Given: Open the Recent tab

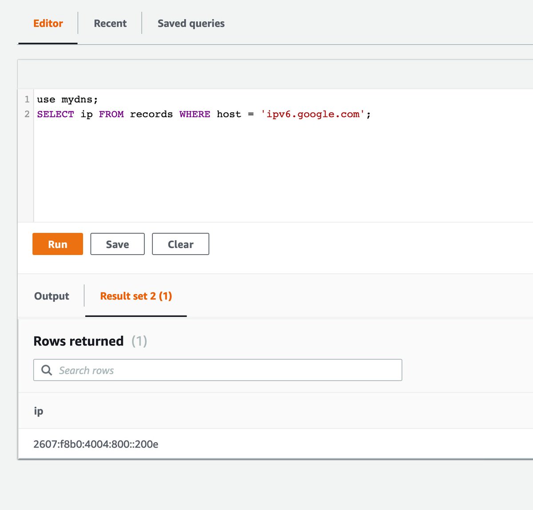Looking at the screenshot, I should pos(110,24).
